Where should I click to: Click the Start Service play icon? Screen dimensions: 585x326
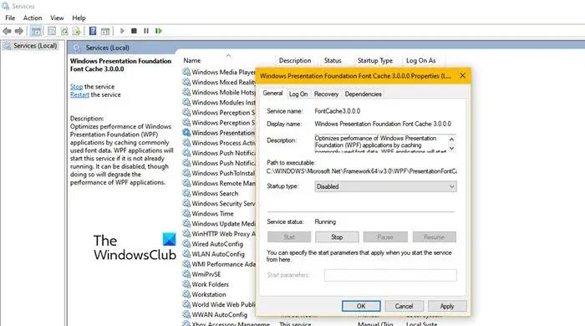coord(122,31)
